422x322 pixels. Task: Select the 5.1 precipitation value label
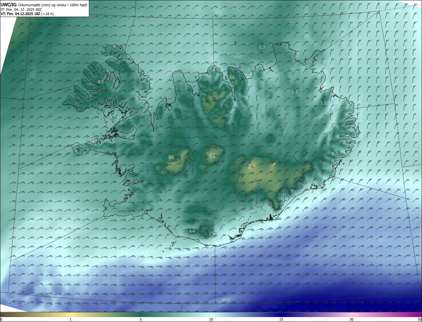click(323, 103)
